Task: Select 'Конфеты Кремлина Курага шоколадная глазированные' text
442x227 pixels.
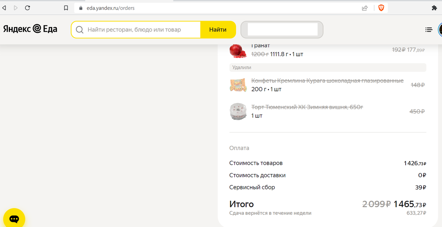Action: click(x=327, y=81)
